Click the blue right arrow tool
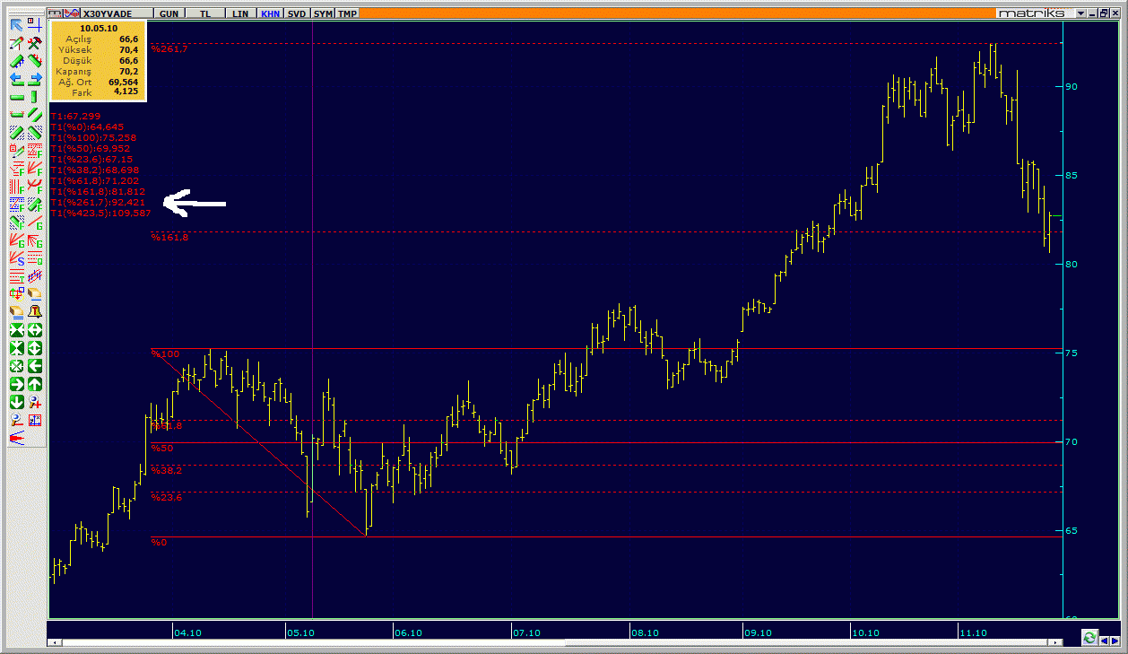Image resolution: width=1128 pixels, height=654 pixels. [35, 79]
